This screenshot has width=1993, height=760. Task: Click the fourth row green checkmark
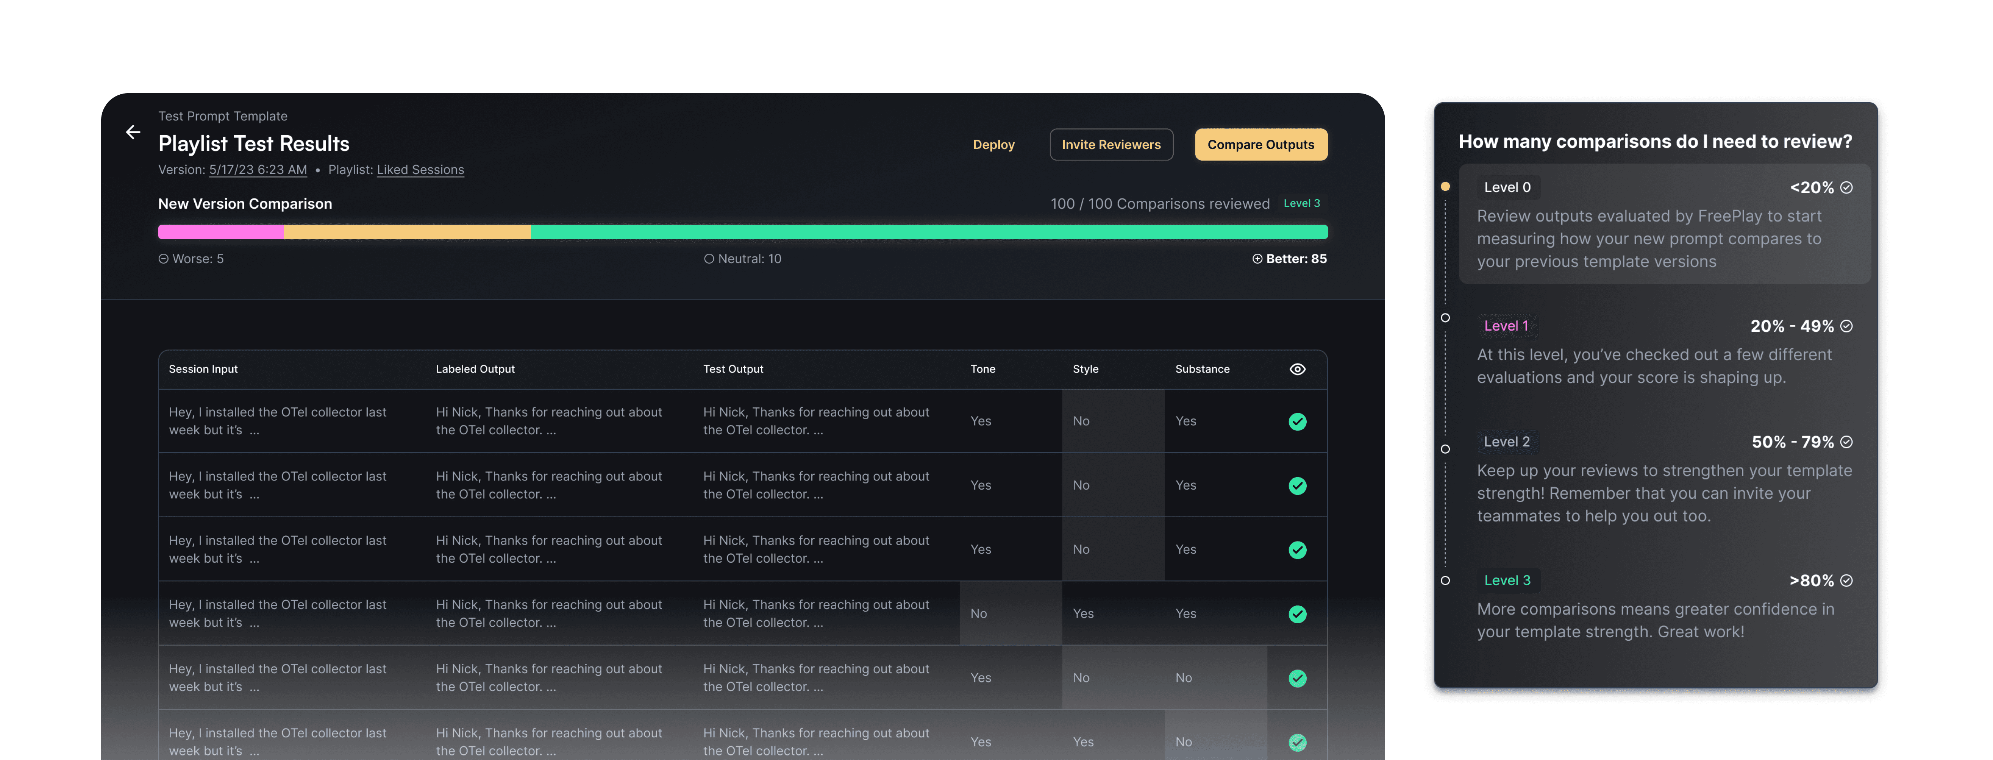pos(1298,614)
